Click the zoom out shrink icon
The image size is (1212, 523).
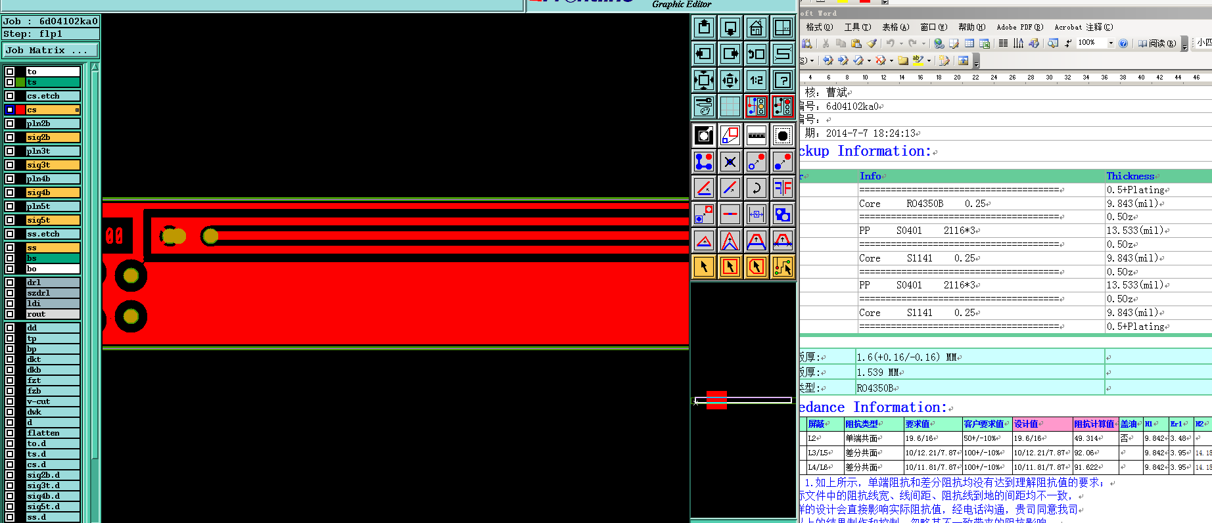[x=730, y=80]
